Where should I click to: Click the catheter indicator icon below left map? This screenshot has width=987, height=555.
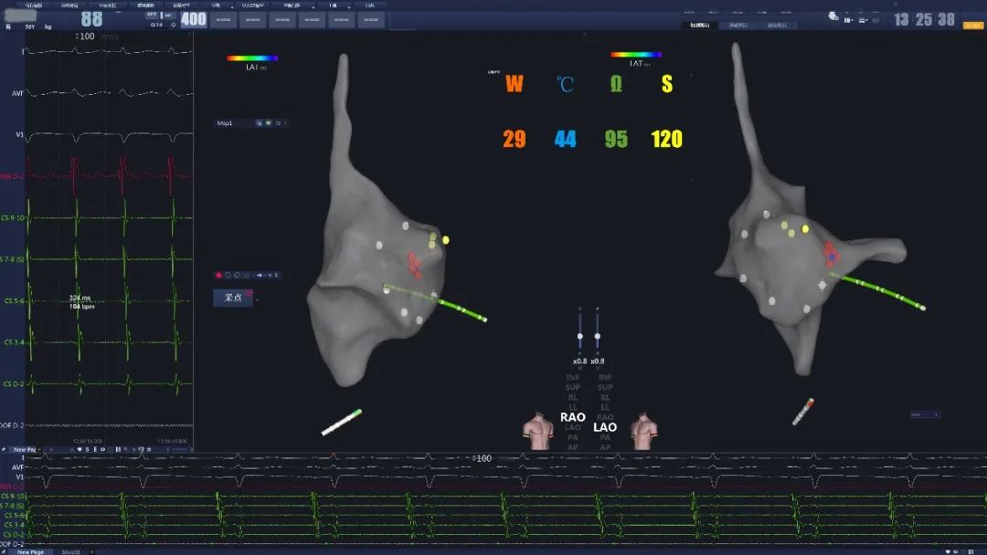pyautogui.click(x=341, y=422)
